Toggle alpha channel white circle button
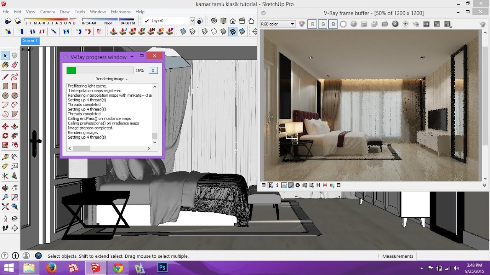Viewport: 490px width, 275px height. point(343,24)
